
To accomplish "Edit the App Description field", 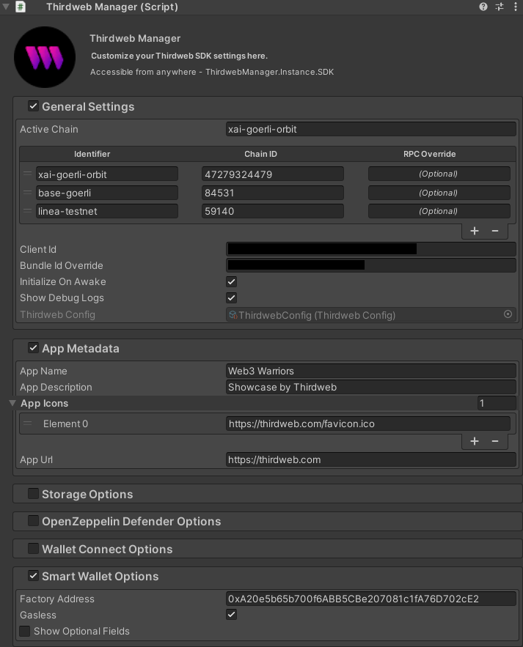I will coord(371,387).
